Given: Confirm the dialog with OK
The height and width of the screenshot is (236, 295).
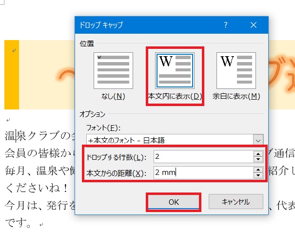Looking at the screenshot, I should 174,202.
